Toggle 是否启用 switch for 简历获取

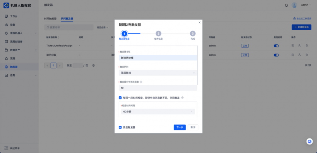[x=276, y=55]
